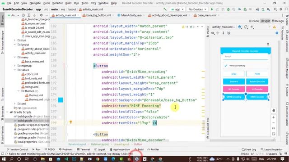Open the No Devices dropdown
Viewport: 289px width, 162px height.
coord(197,9)
